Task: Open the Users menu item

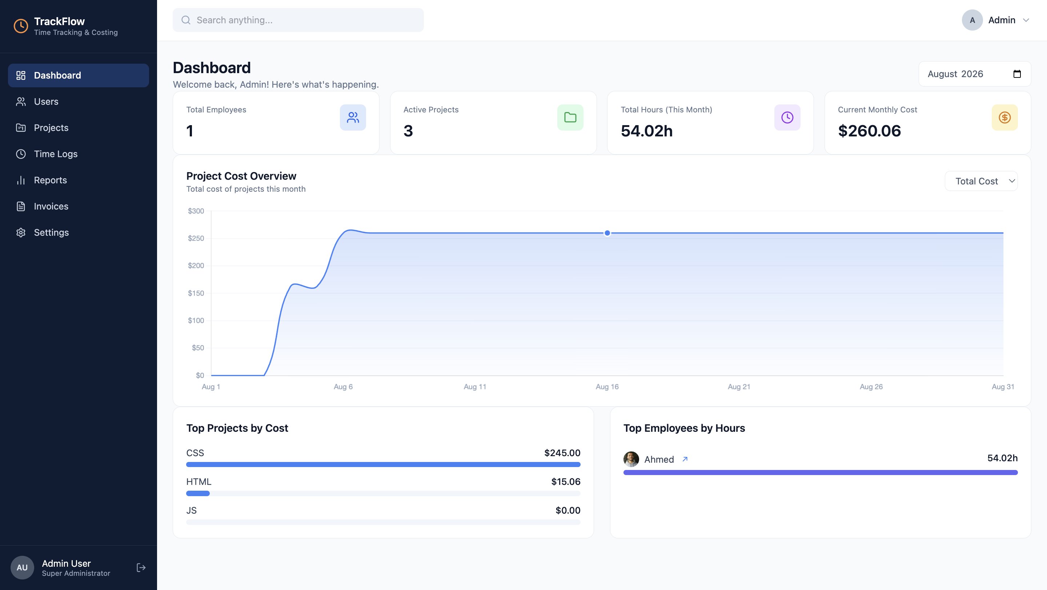Action: 79,101
